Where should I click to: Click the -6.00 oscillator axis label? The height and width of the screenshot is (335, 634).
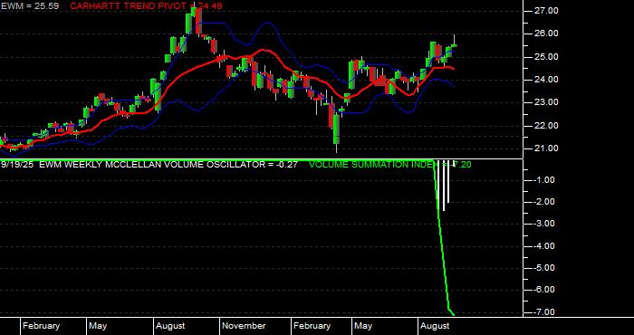[x=545, y=290]
